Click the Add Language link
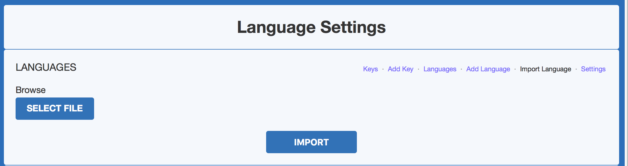The image size is (628, 166). coord(488,69)
